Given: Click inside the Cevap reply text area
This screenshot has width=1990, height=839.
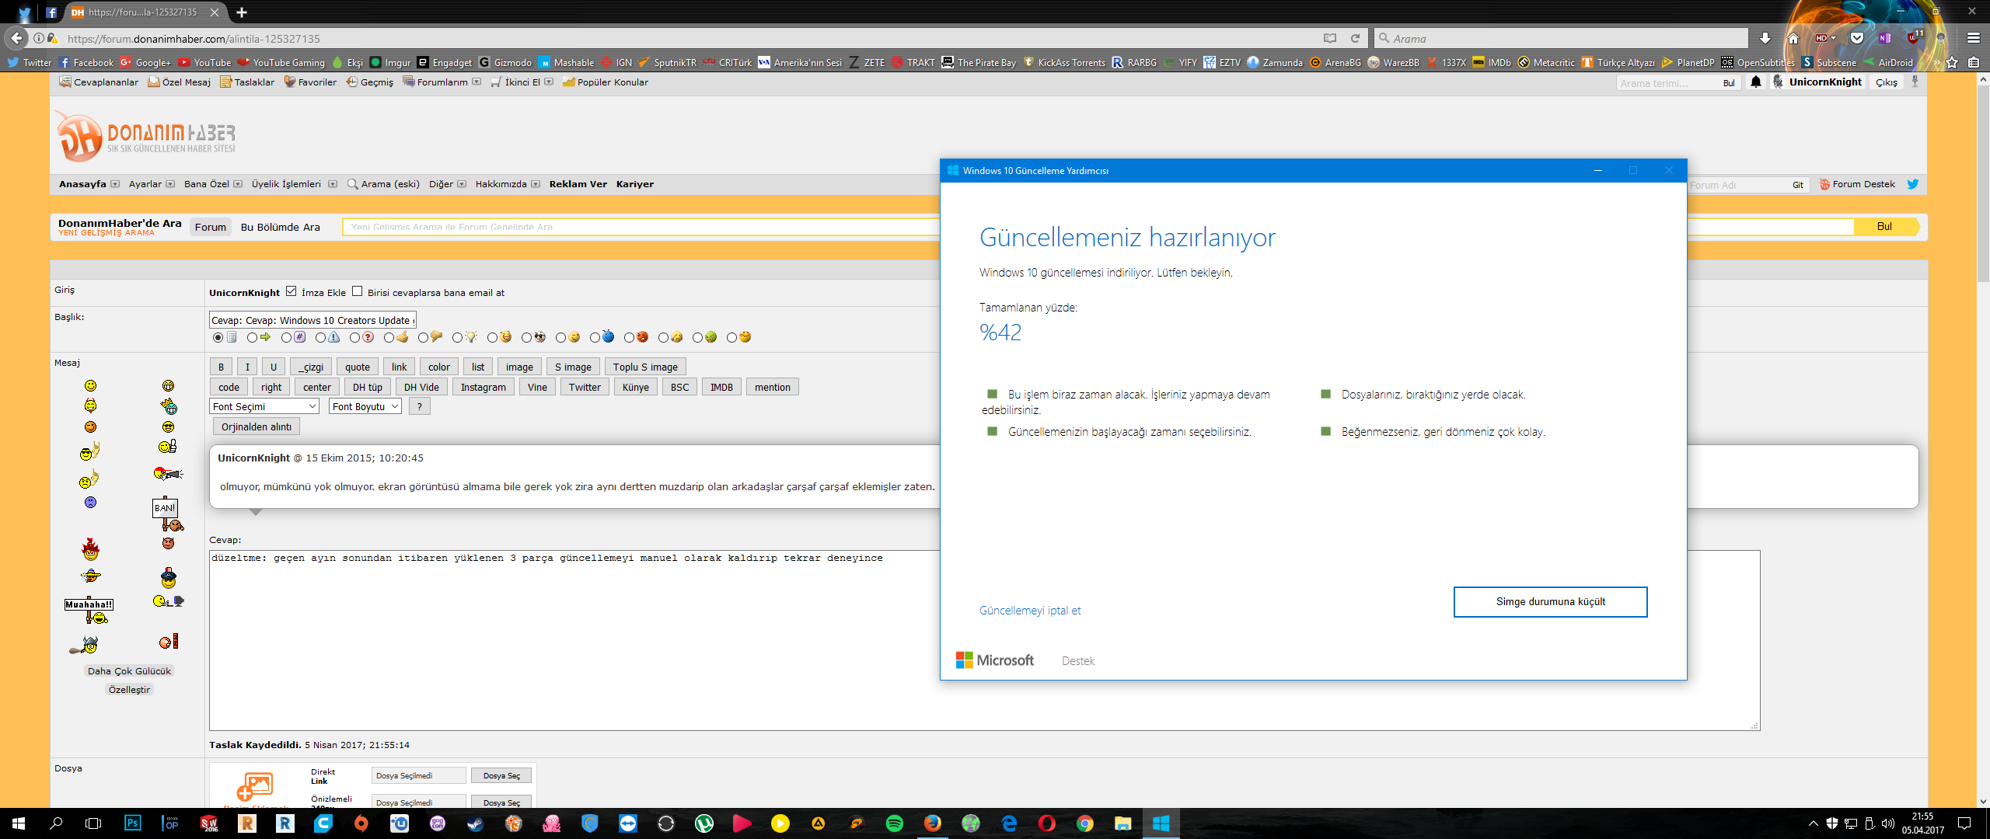Looking at the screenshot, I should click(x=984, y=640).
